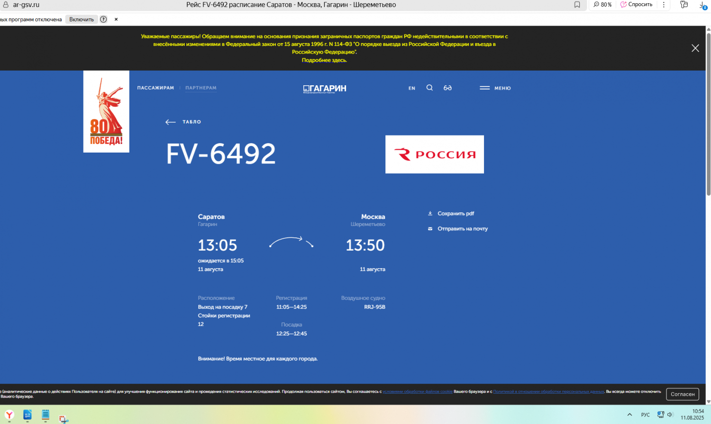Click the Спросить assistant button
This screenshot has width=711, height=424.
click(x=637, y=5)
